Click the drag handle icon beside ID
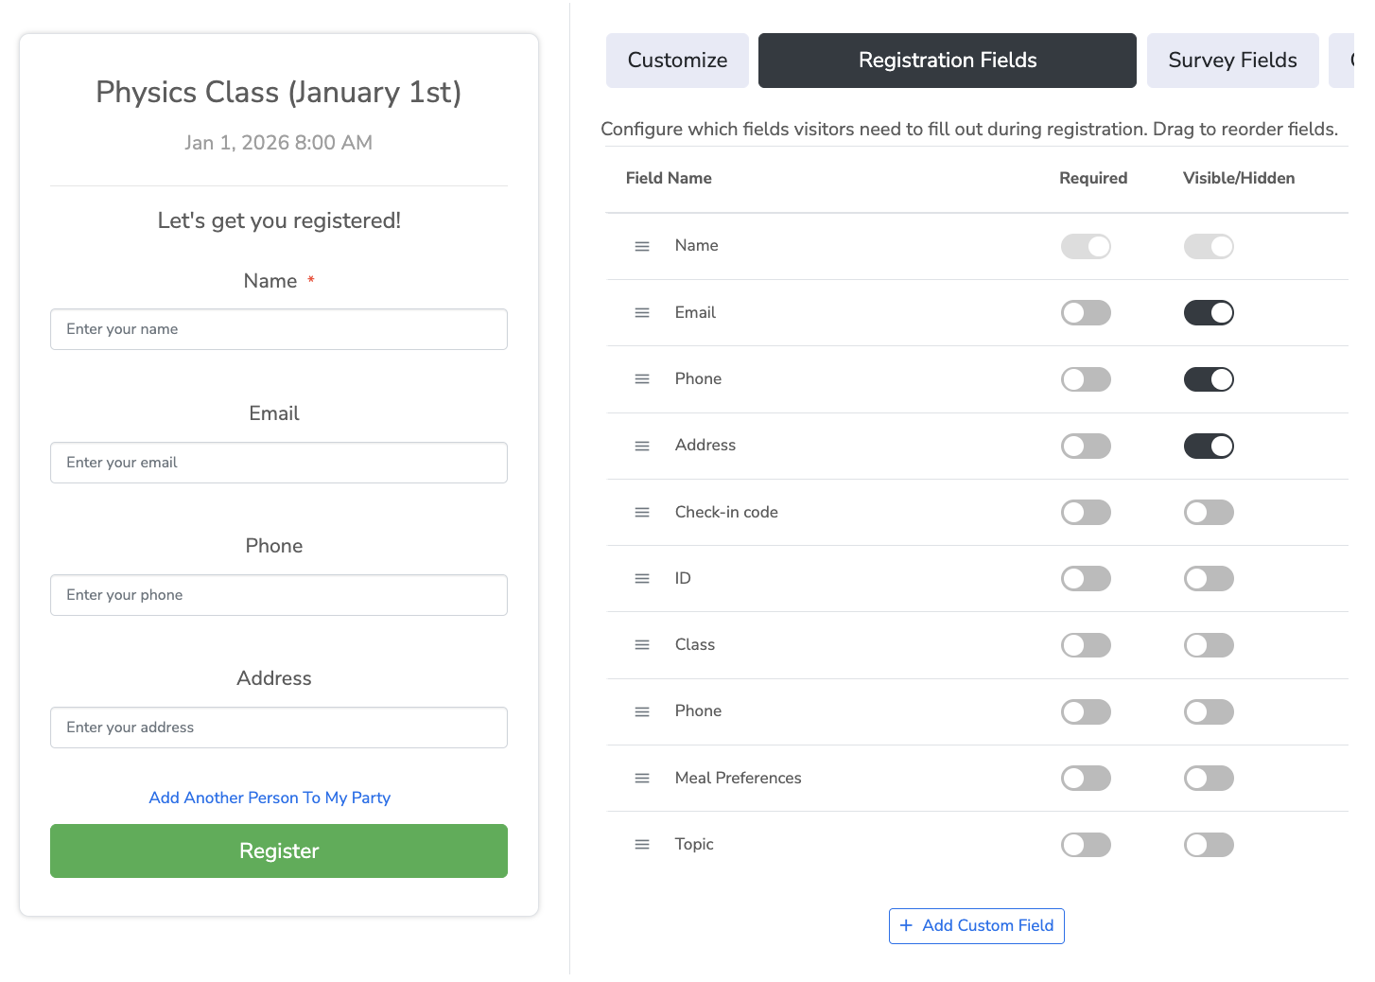 642,578
